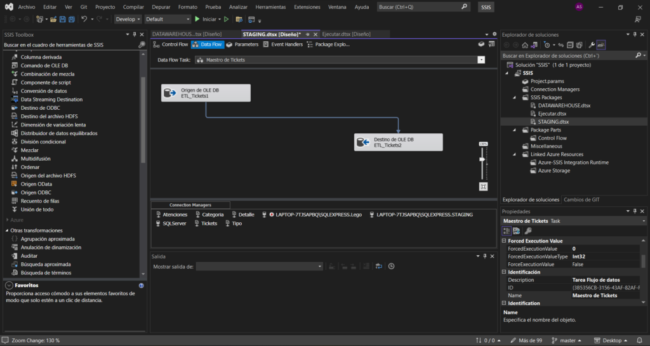Click the clock icon in Salida panel
650x346 pixels.
point(391,267)
